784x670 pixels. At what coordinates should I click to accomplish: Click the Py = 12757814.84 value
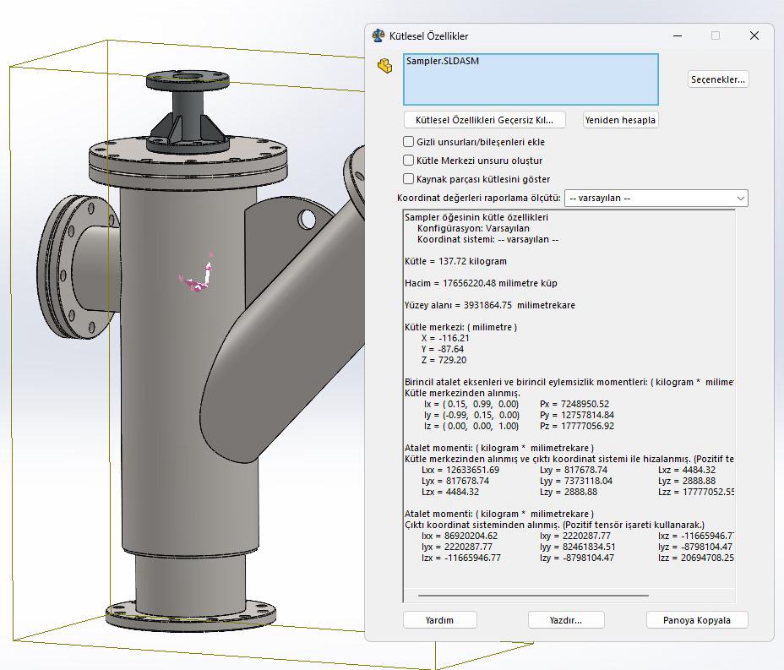[577, 415]
